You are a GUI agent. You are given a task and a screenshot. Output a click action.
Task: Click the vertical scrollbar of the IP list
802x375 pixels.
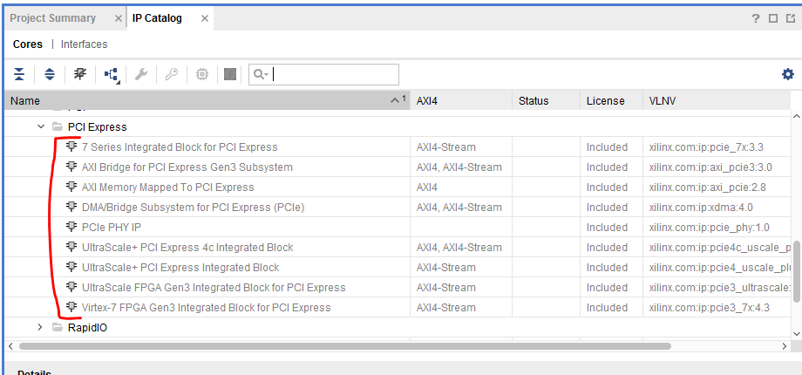[x=796, y=218]
